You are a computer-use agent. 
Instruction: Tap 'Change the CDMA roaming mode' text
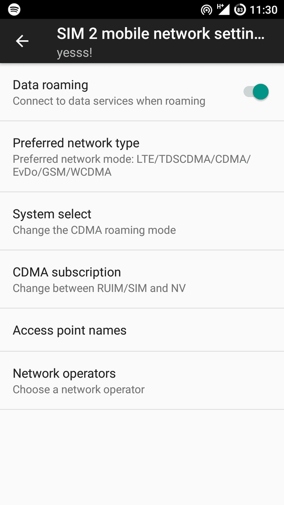point(94,230)
